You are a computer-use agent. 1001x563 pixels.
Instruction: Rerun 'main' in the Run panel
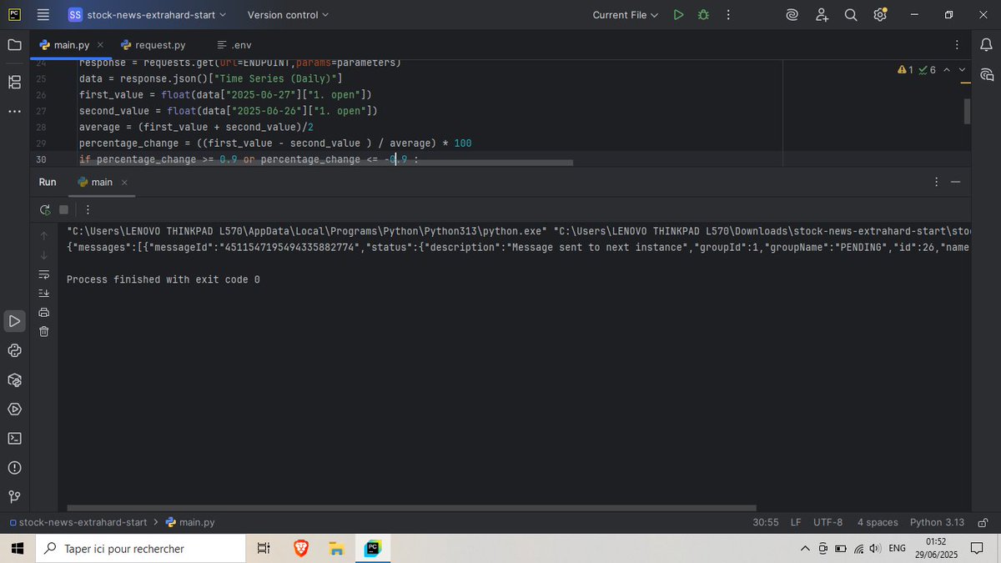45,209
